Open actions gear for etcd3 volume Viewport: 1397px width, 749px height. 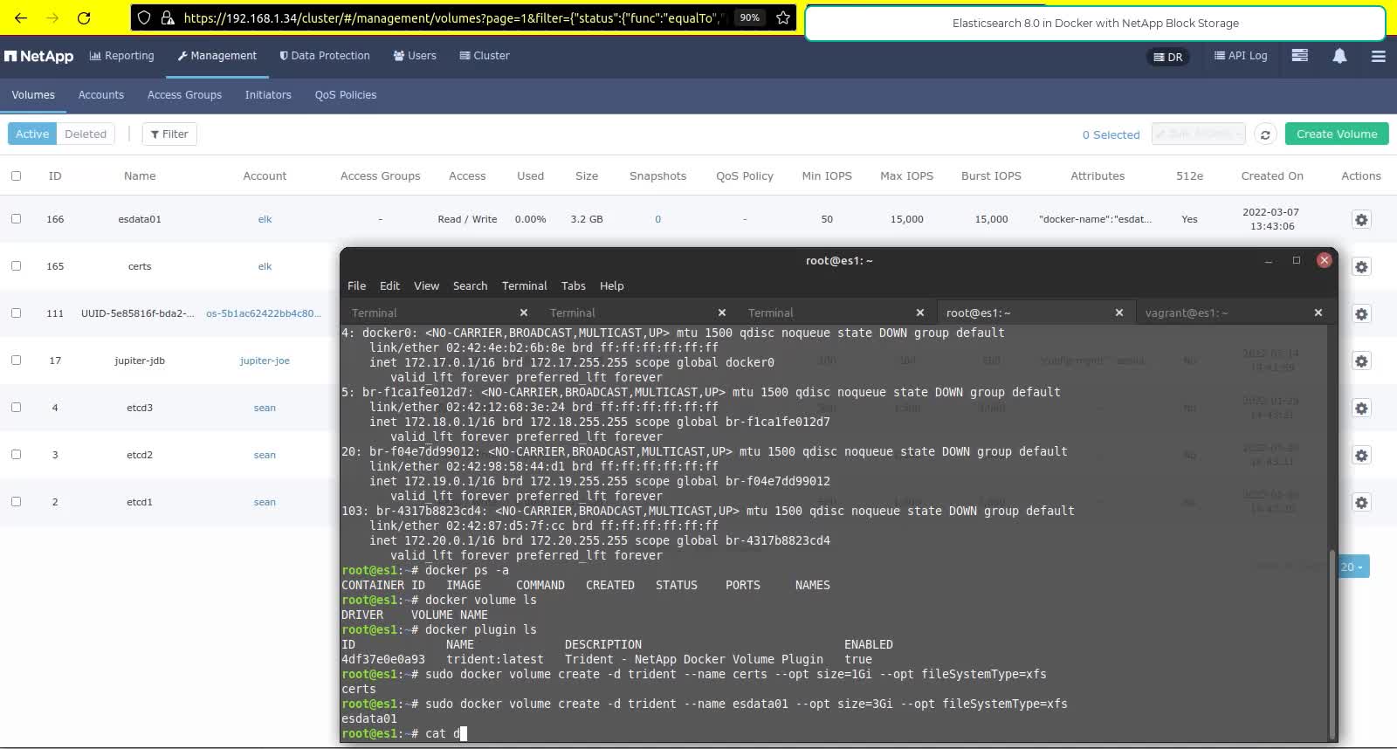[1361, 408]
